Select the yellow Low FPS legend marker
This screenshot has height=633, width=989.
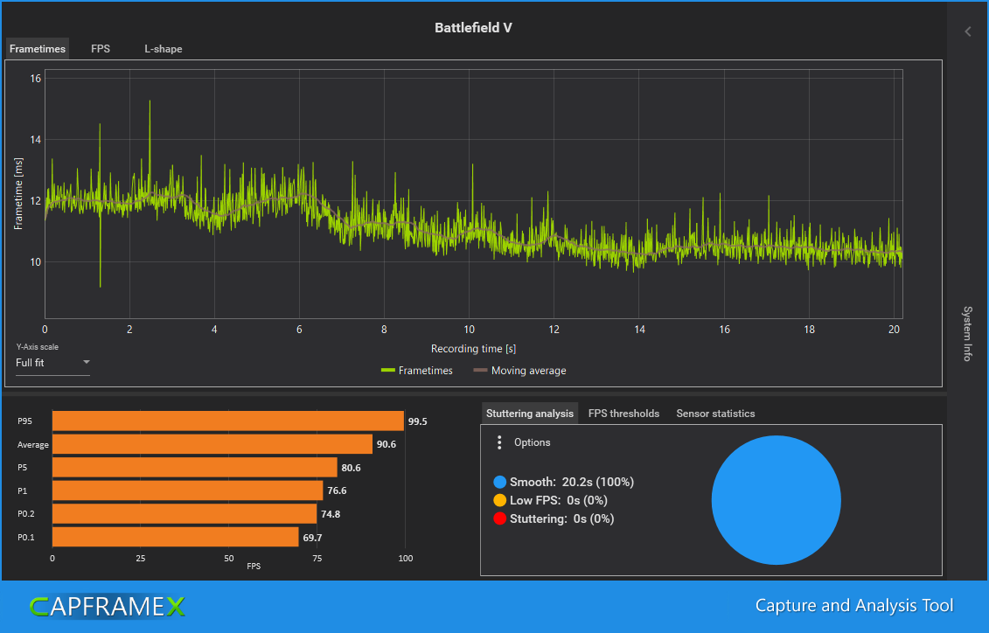click(499, 500)
